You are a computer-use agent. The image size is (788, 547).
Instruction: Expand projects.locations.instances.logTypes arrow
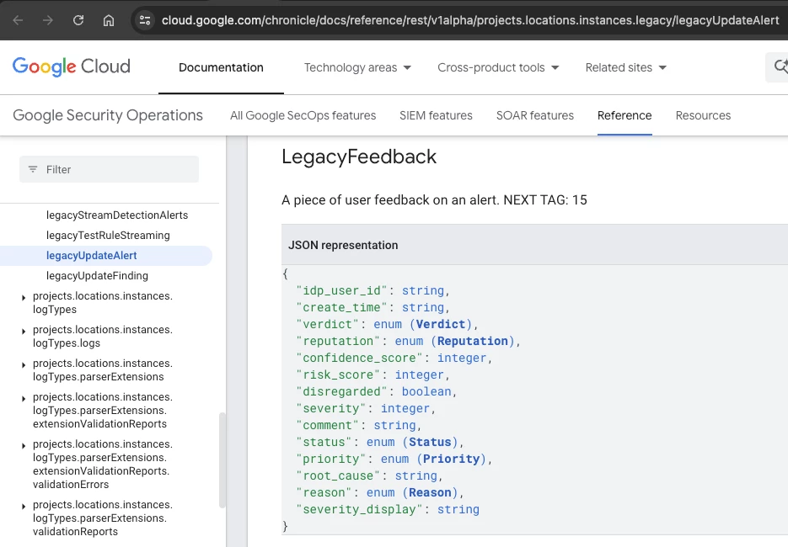coord(24,298)
